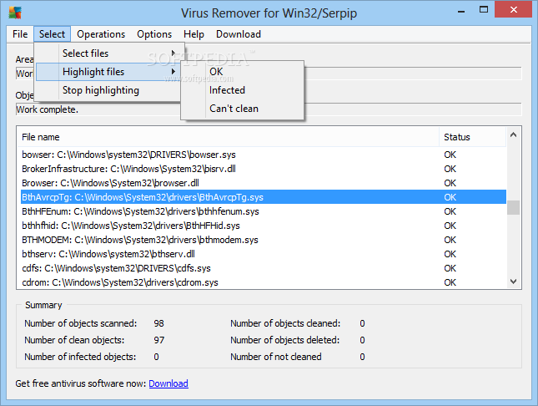Screen dimensions: 538x406
Task: Select the cdfs.sys row
Action: click(264, 268)
